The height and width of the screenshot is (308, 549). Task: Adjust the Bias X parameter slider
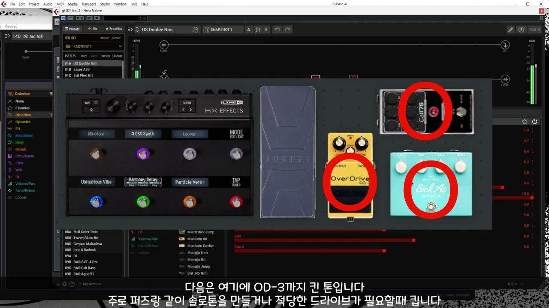(310, 251)
